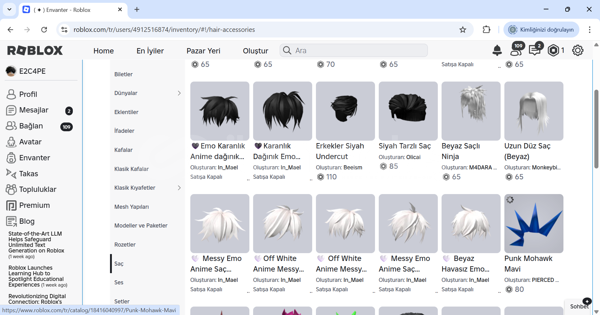Open the Oluştur tab
The height and width of the screenshot is (315, 600).
(x=256, y=51)
